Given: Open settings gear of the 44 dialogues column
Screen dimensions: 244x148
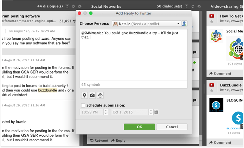Looking at the screenshot, I should (80, 6).
